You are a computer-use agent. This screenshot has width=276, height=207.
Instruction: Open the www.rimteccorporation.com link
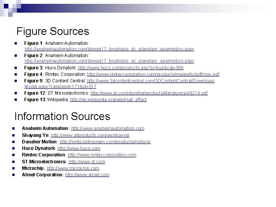[x=102, y=155]
